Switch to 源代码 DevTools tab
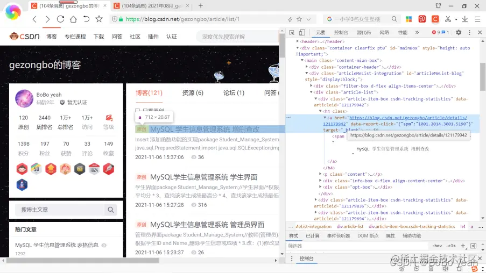 click(364, 32)
